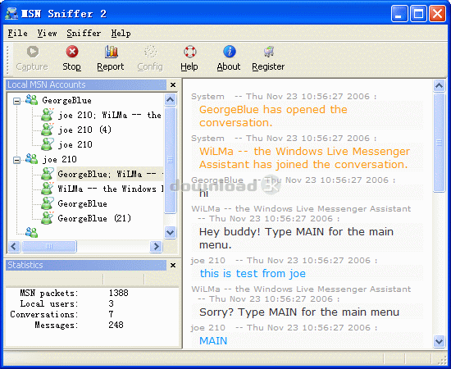This screenshot has width=451, height=369.
Task: Close the Statistics panel
Action: click(x=172, y=265)
